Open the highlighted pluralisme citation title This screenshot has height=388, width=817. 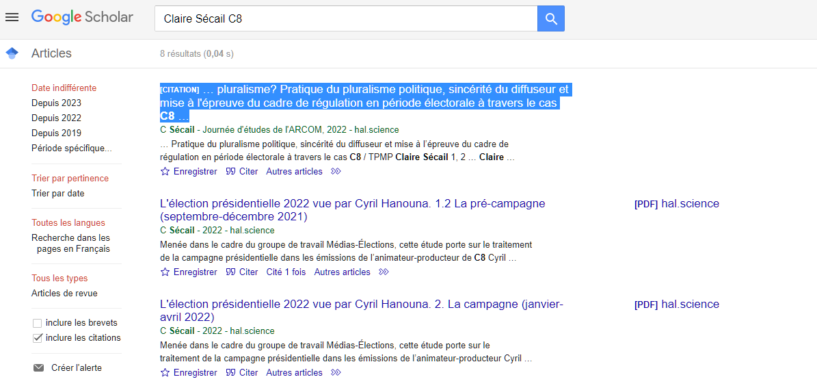[x=366, y=103]
